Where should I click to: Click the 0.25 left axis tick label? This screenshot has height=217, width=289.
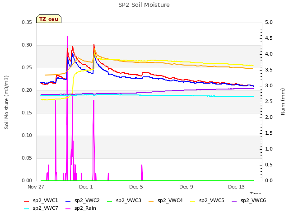(27, 67)
